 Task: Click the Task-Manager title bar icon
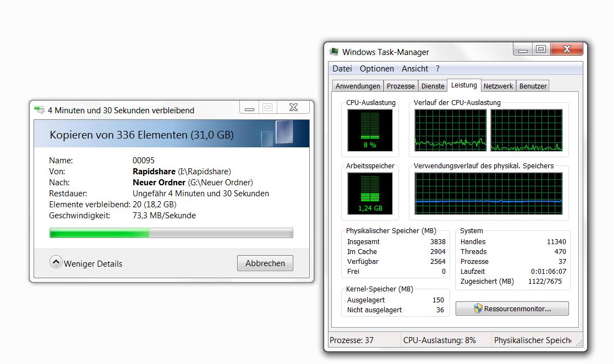click(x=334, y=52)
